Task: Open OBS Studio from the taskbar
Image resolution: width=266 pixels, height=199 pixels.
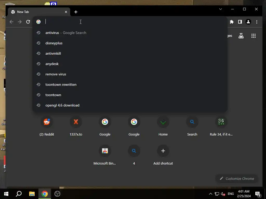Action: tap(57, 194)
